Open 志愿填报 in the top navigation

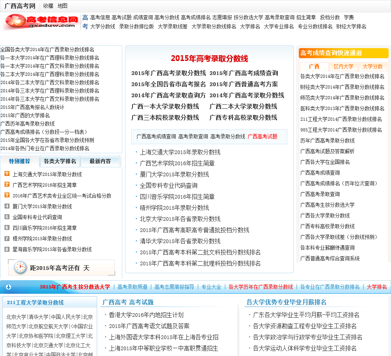point(222,17)
